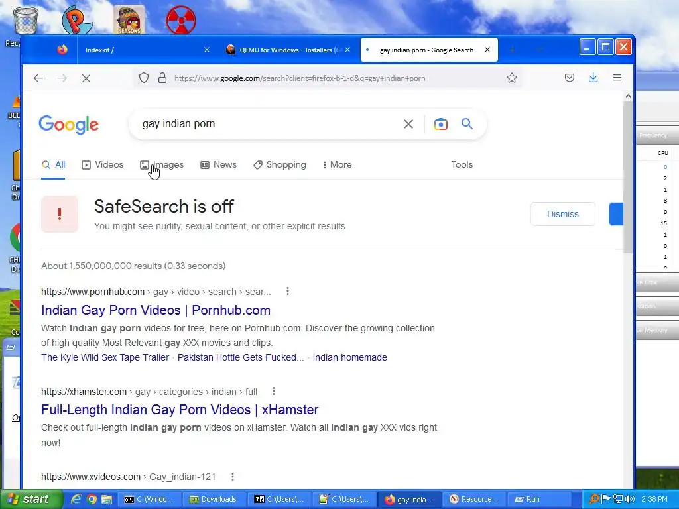The image size is (679, 509).
Task: Open the Tools search options
Action: coord(462,165)
